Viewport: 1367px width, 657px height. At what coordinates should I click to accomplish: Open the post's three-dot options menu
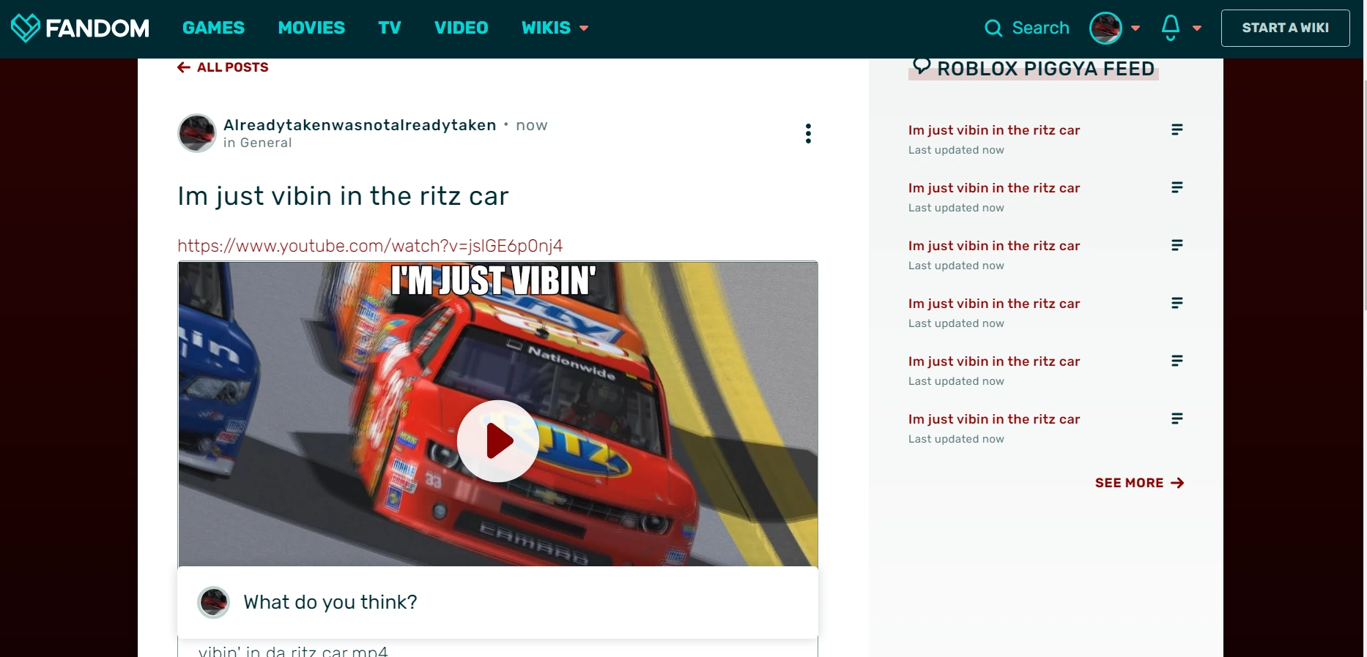pos(808,133)
